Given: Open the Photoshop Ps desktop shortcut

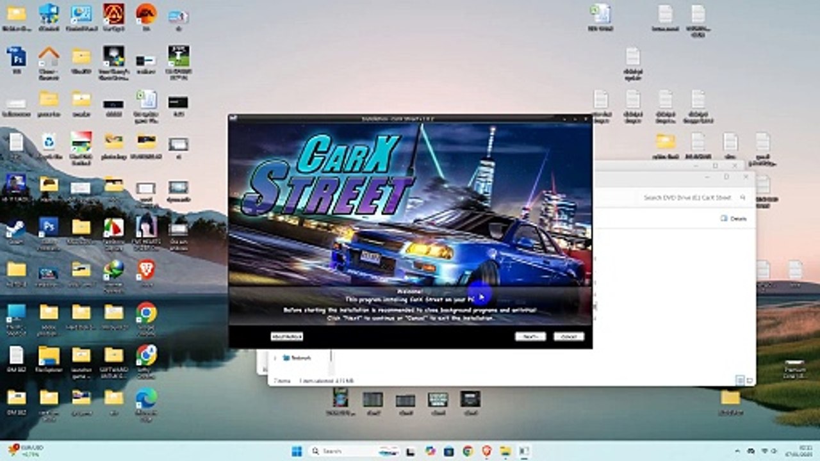Looking at the screenshot, I should point(49,230).
